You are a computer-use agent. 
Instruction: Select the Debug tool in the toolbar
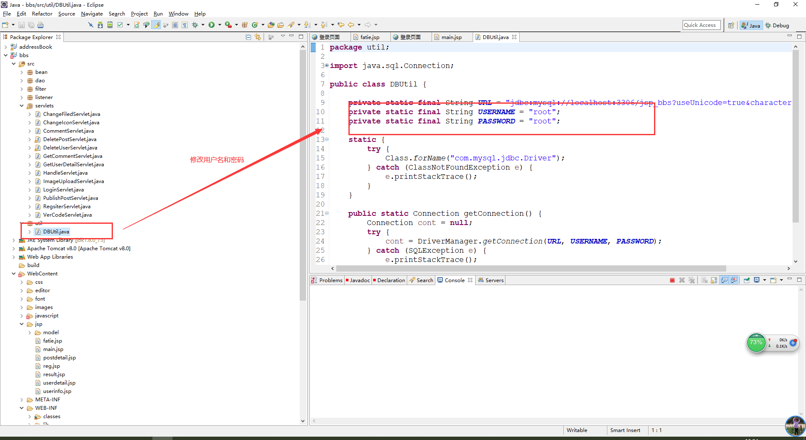pos(777,25)
